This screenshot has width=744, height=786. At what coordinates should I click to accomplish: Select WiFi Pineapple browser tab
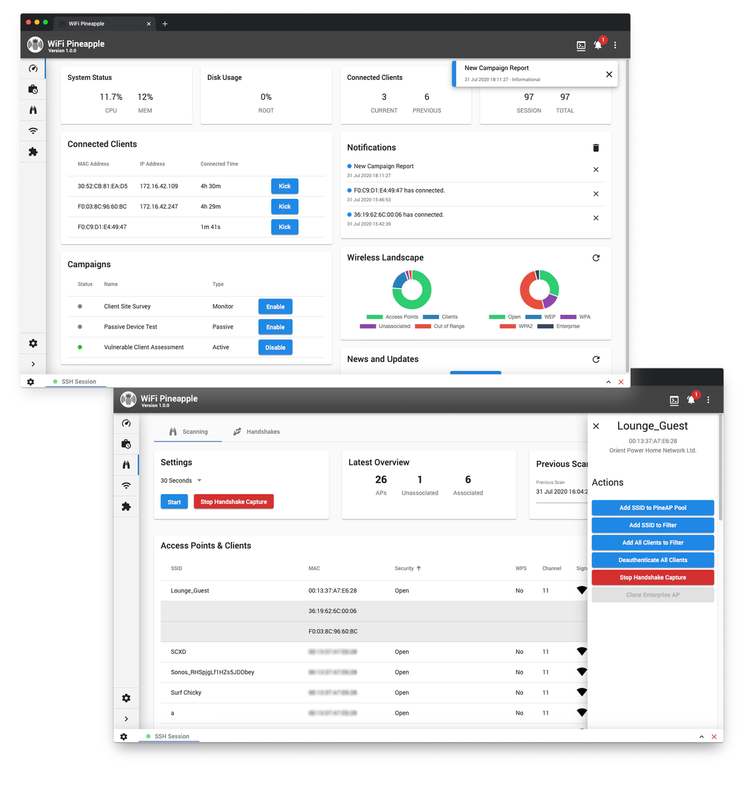pyautogui.click(x=104, y=24)
